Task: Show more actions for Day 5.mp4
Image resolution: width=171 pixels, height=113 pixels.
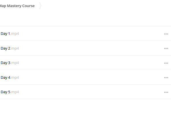Action: tap(166, 92)
